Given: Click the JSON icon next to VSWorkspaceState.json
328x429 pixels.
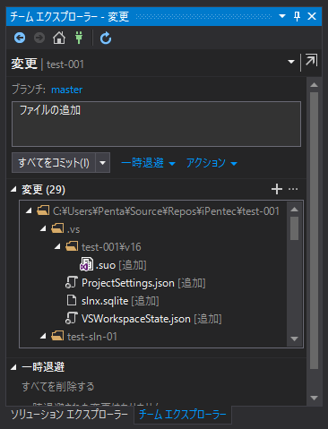Looking at the screenshot, I should point(72,319).
